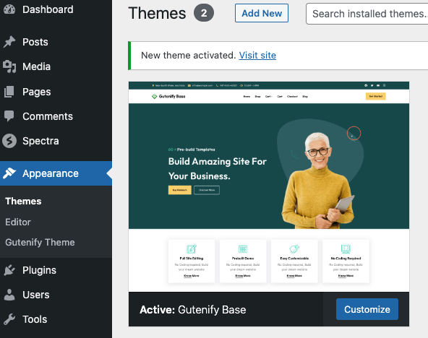428x338 pixels.
Task: Click the Posts pushpin icon
Action: [9, 42]
